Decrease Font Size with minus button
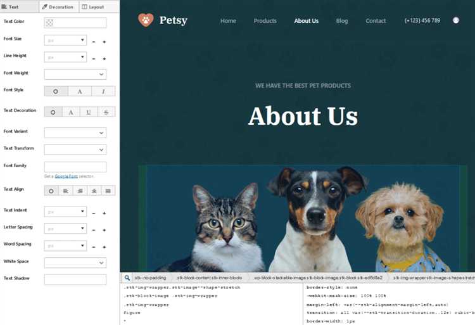 point(94,42)
